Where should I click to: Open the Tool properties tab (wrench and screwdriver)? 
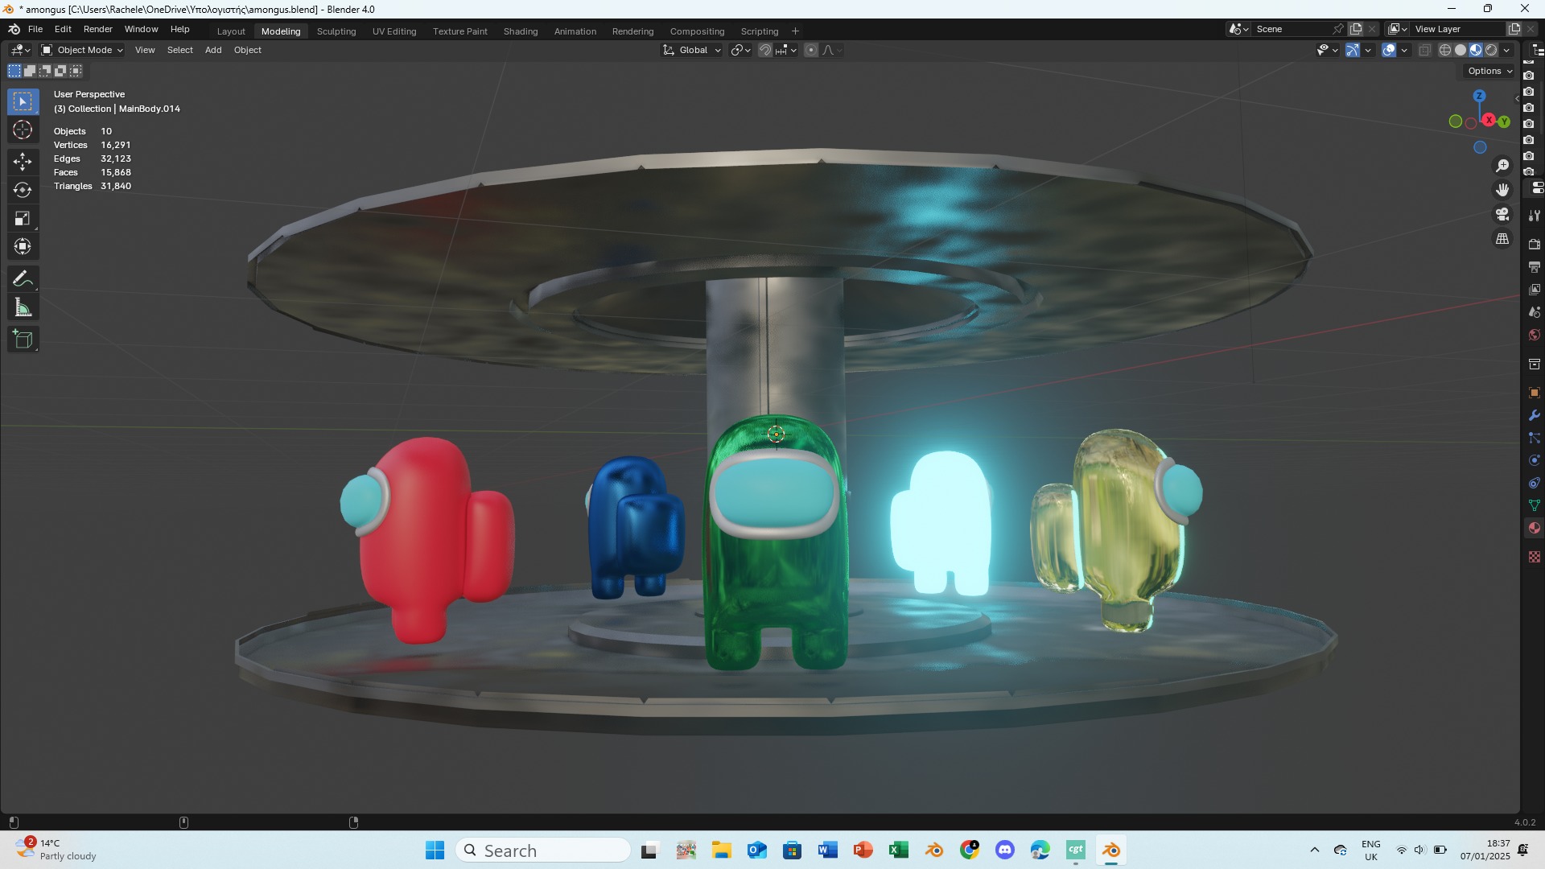pos(1535,216)
